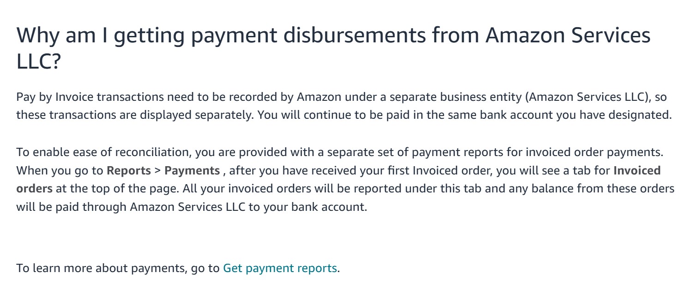Click the paragraph starting Pay by Invoice
Screen dimensions: 697x296
pyautogui.click(x=344, y=106)
